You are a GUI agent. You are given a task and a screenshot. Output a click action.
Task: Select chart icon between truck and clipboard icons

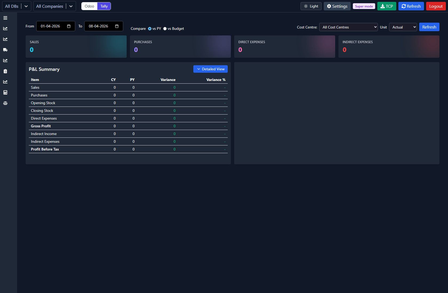tap(5, 60)
